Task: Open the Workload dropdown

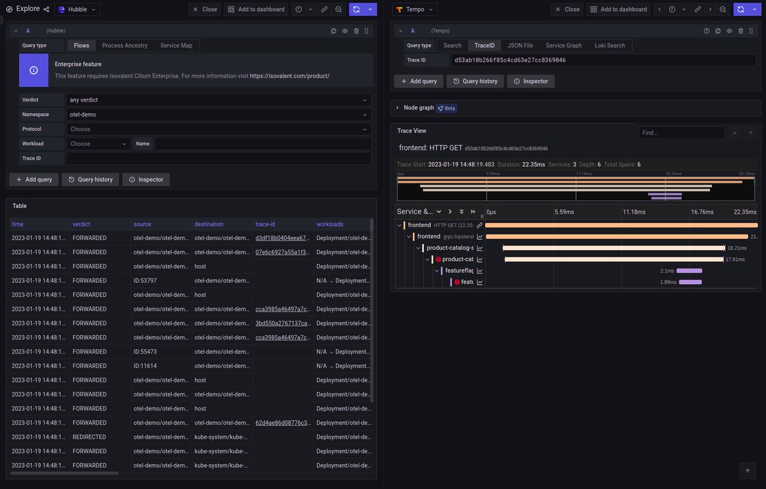Action: click(x=99, y=144)
